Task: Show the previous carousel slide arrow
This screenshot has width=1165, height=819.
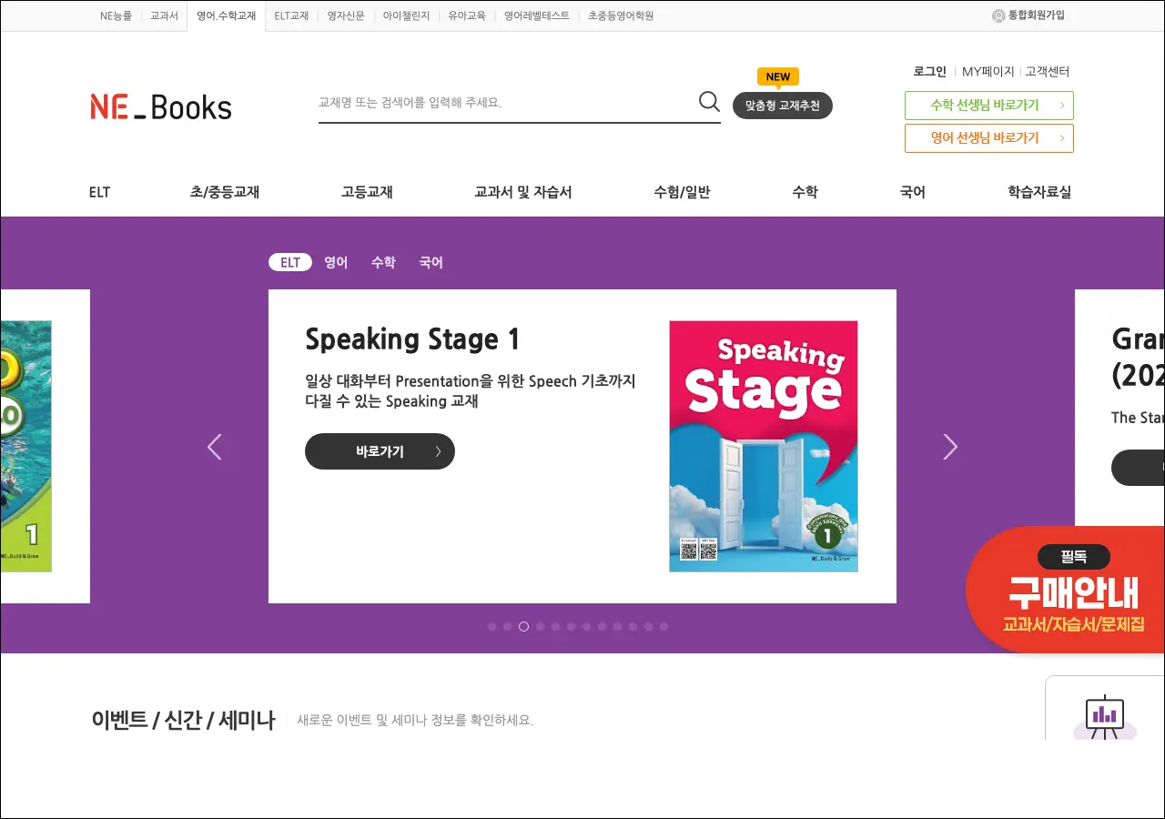Action: pyautogui.click(x=215, y=447)
